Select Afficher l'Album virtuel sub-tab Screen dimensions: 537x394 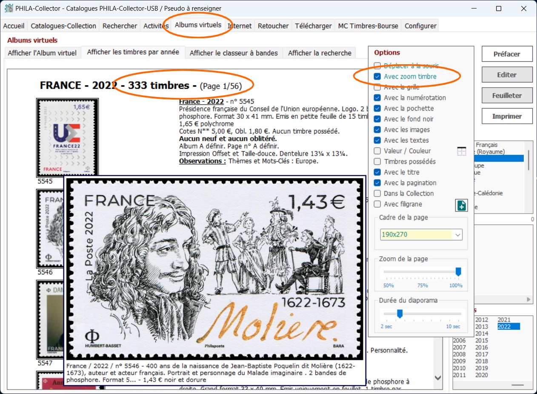42,53
